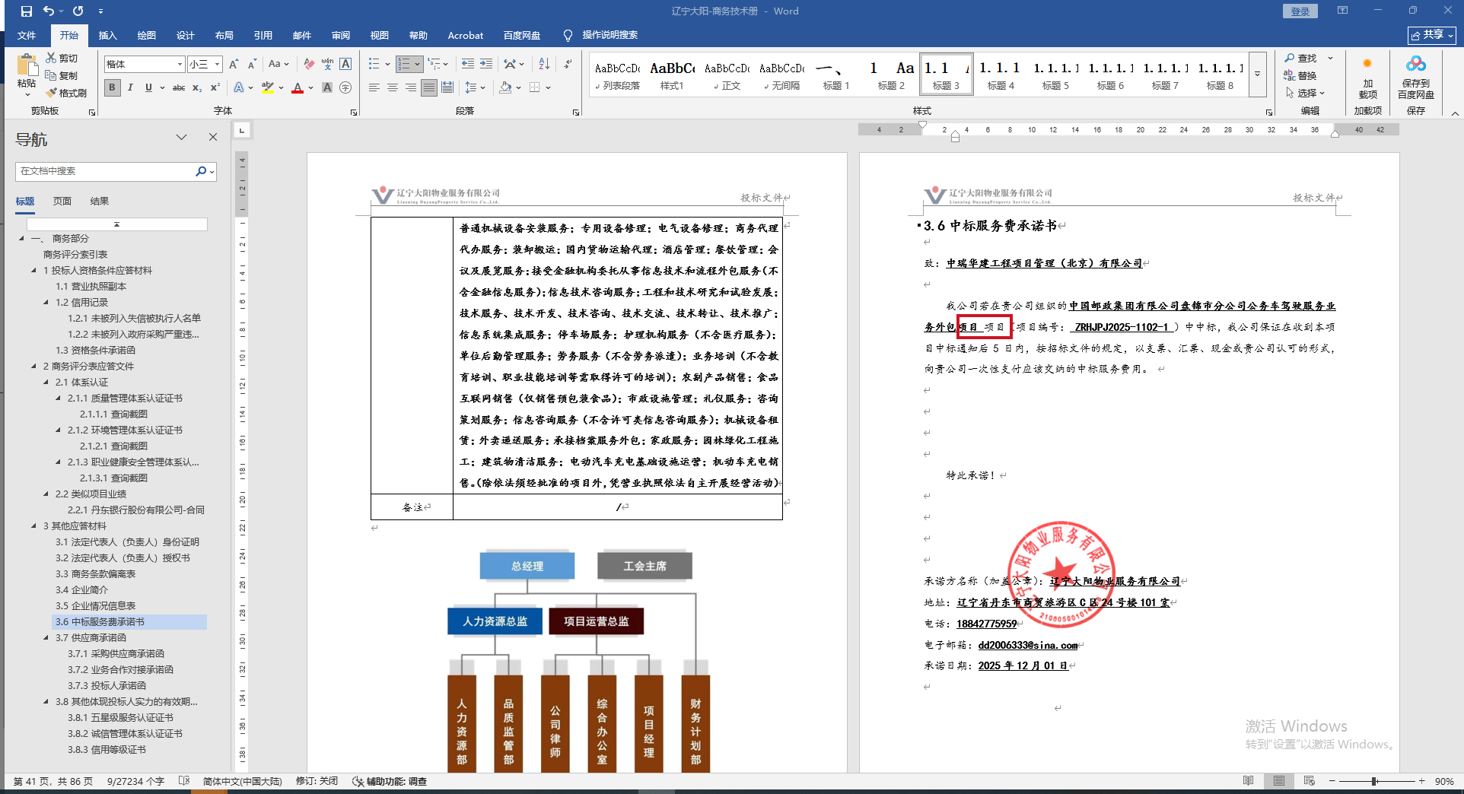Open the phonetic guide (wén) tool

click(327, 64)
